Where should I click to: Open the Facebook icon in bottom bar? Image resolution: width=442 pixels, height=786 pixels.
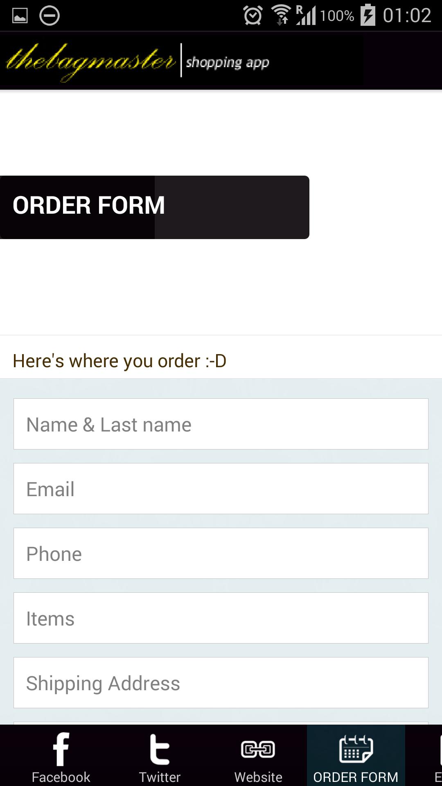click(61, 751)
